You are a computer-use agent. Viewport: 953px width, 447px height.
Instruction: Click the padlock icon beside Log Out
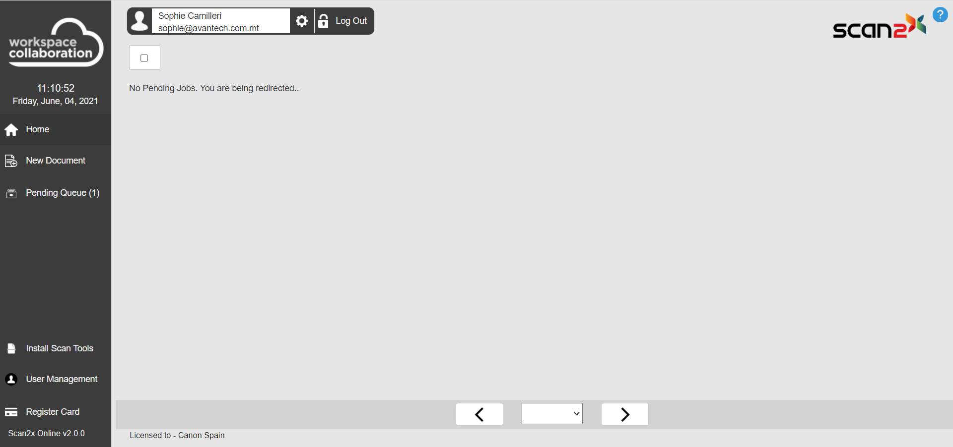pyautogui.click(x=323, y=21)
